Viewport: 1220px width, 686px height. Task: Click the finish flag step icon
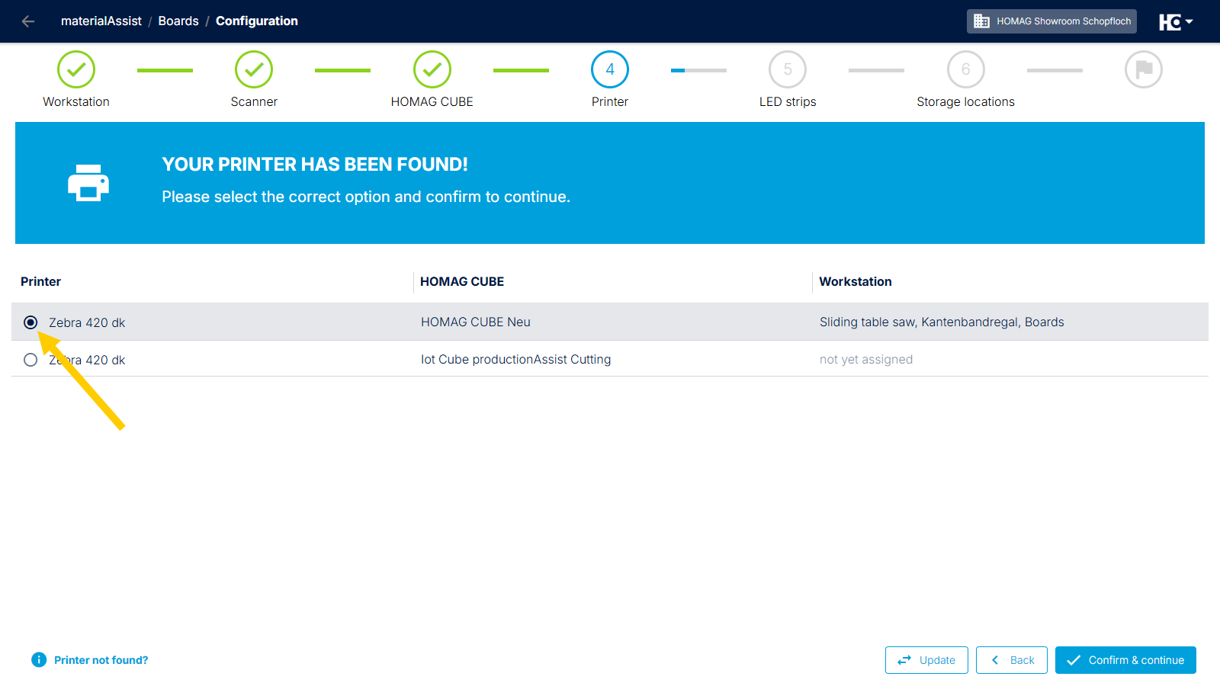point(1144,69)
